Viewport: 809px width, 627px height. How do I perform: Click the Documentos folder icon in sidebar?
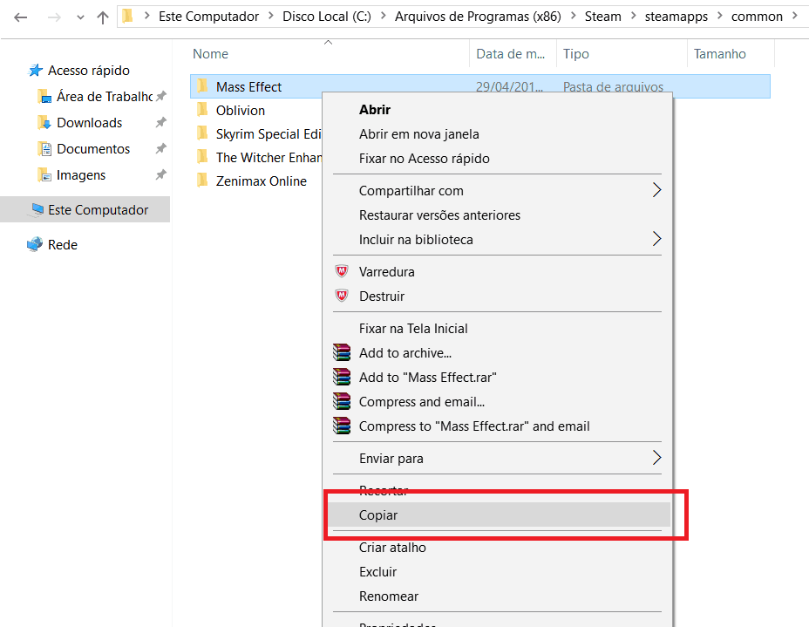44,149
